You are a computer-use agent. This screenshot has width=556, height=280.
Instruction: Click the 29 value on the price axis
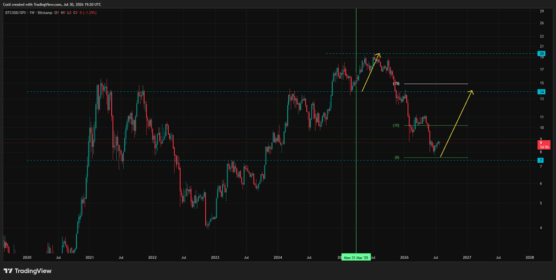541,11
